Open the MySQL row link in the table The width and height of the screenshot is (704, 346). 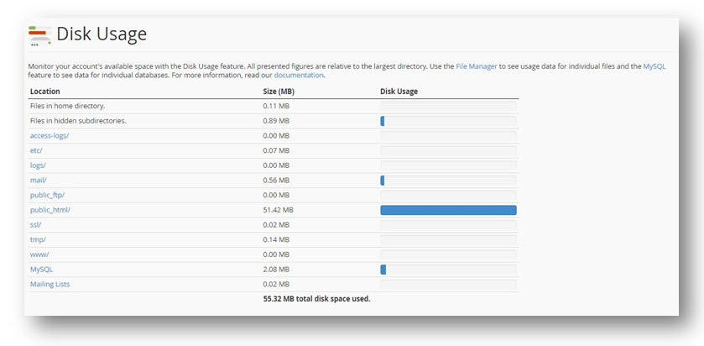coord(41,270)
